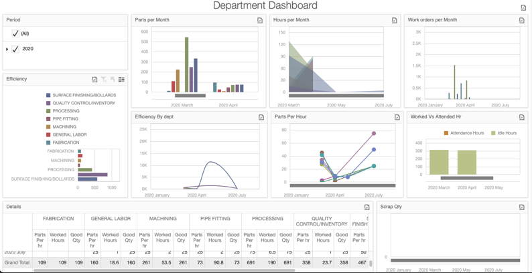Click Parts per Month range scrollbar
This screenshot has height=273, width=532.
click(190, 96)
